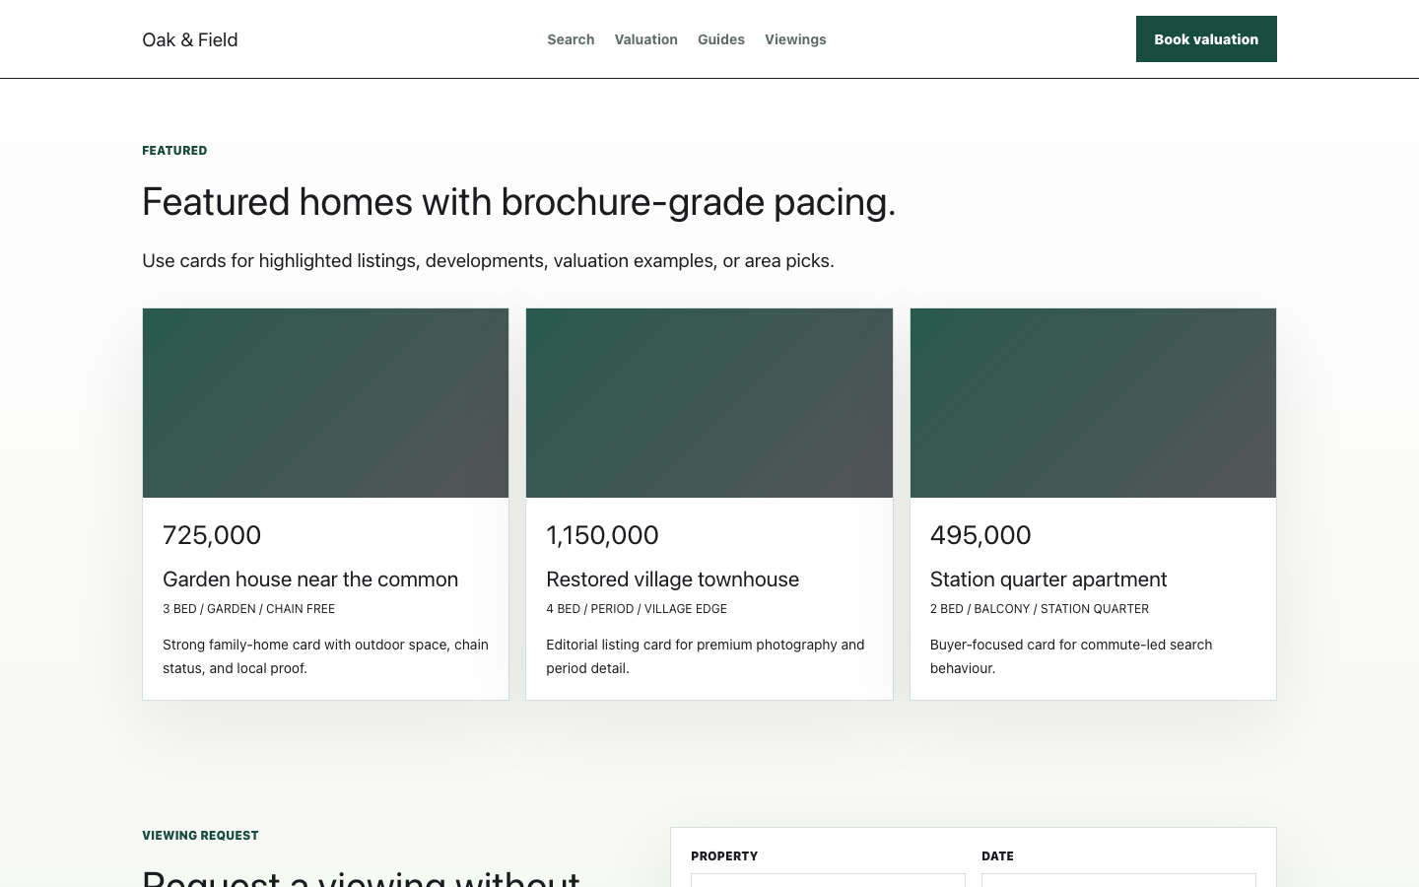
Task: Open the Valuation nav link
Action: (646, 39)
